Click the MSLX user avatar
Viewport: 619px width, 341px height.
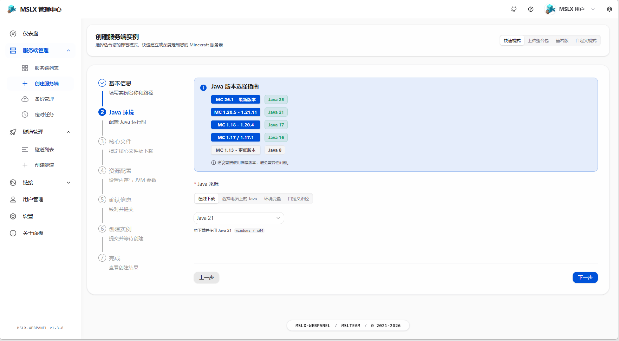point(550,9)
